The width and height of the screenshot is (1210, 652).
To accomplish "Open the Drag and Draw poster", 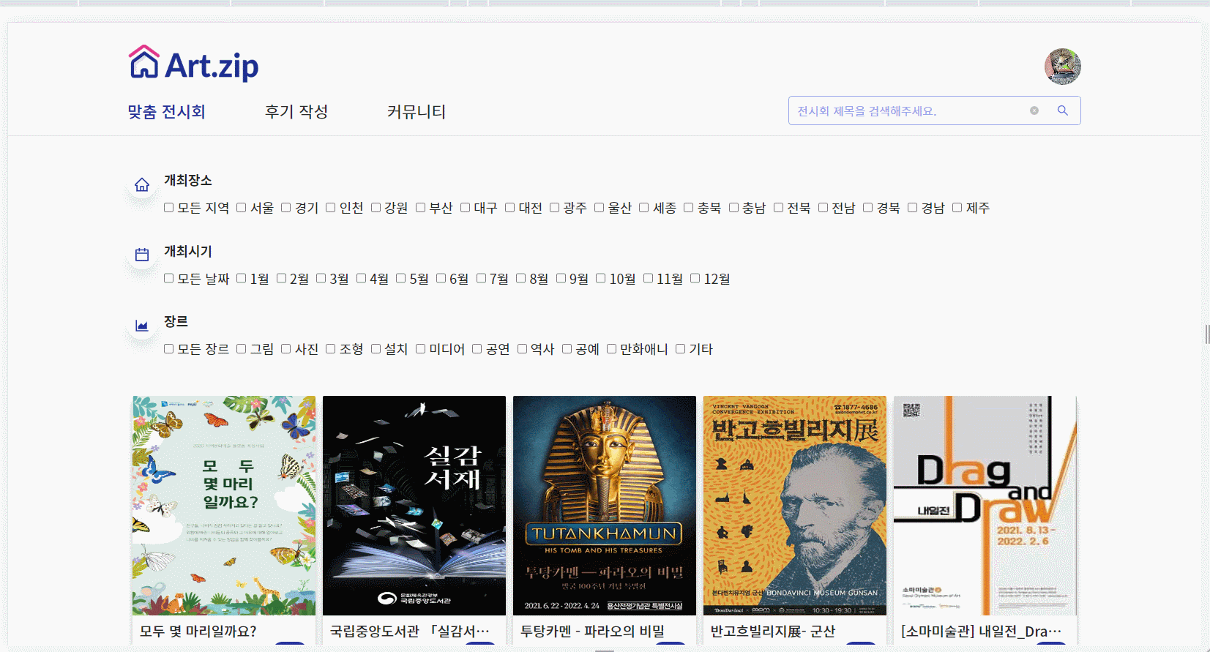I will click(x=985, y=506).
